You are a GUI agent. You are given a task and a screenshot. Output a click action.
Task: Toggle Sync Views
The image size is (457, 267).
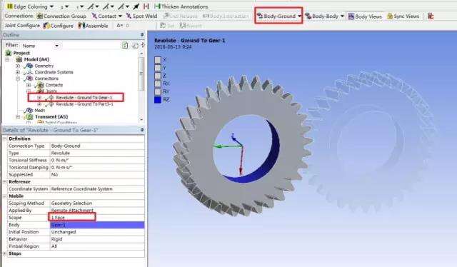click(403, 16)
